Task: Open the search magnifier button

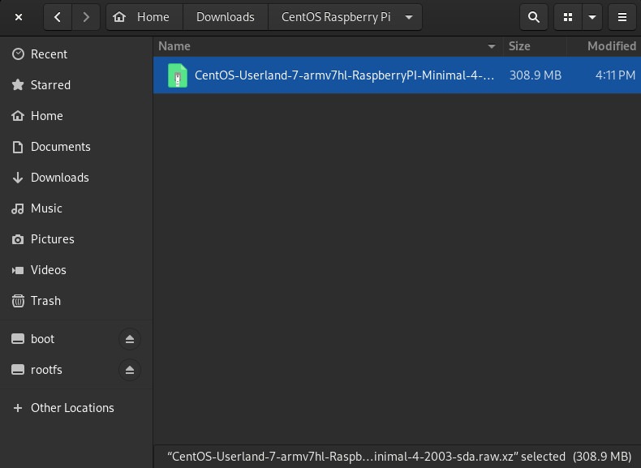Action: click(x=533, y=17)
